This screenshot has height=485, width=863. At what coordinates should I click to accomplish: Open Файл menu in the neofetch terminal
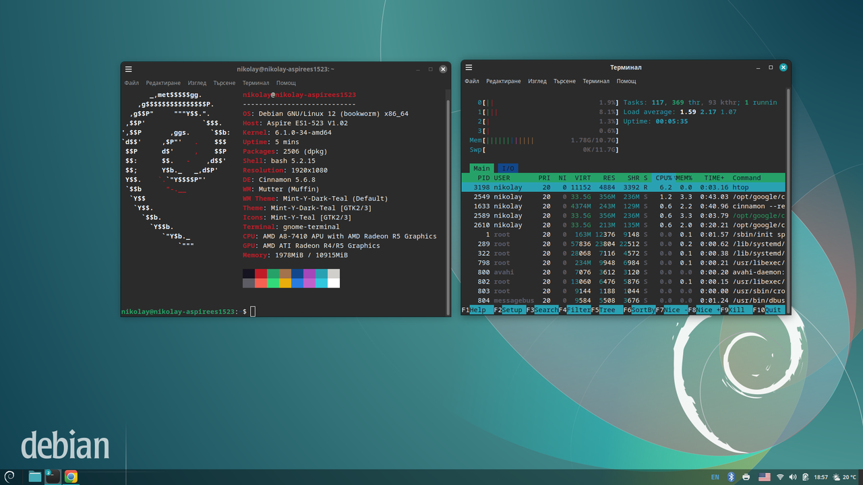click(131, 83)
